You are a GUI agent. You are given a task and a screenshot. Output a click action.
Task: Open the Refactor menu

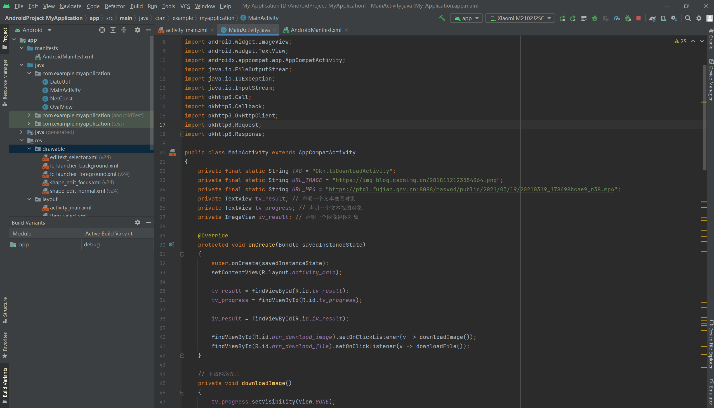click(x=115, y=6)
